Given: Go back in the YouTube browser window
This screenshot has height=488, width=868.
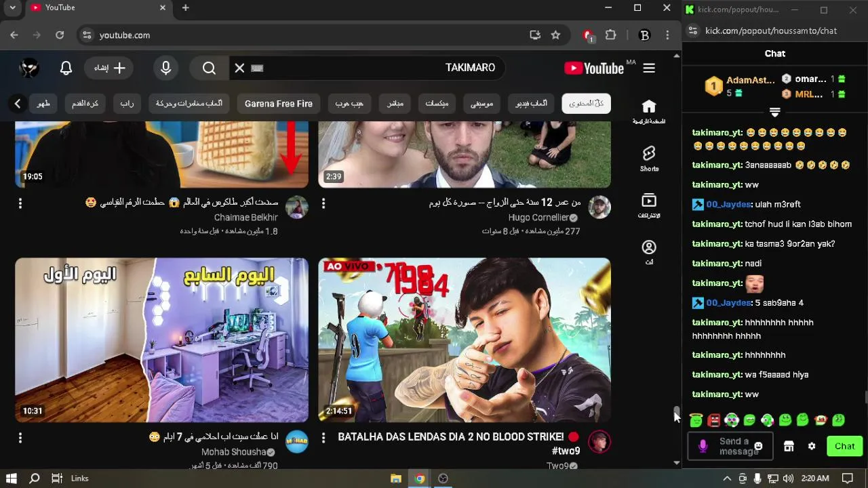Looking at the screenshot, I should click(14, 35).
